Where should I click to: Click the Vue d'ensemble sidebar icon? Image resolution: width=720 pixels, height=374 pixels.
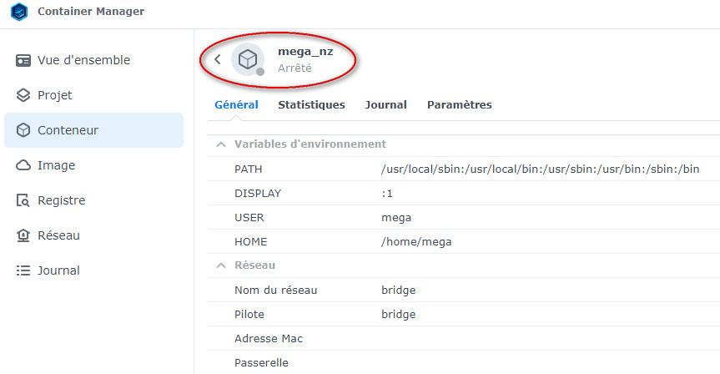coord(23,60)
